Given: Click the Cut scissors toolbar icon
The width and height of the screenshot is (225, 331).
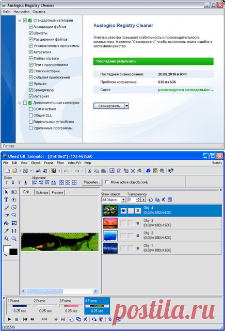Looking at the screenshot, I should pyautogui.click(x=89, y=171).
